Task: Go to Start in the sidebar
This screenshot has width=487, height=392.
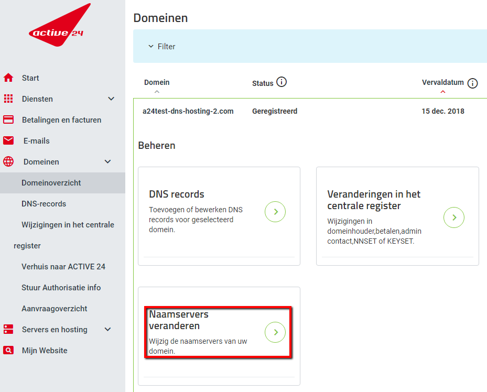Action: (x=30, y=78)
